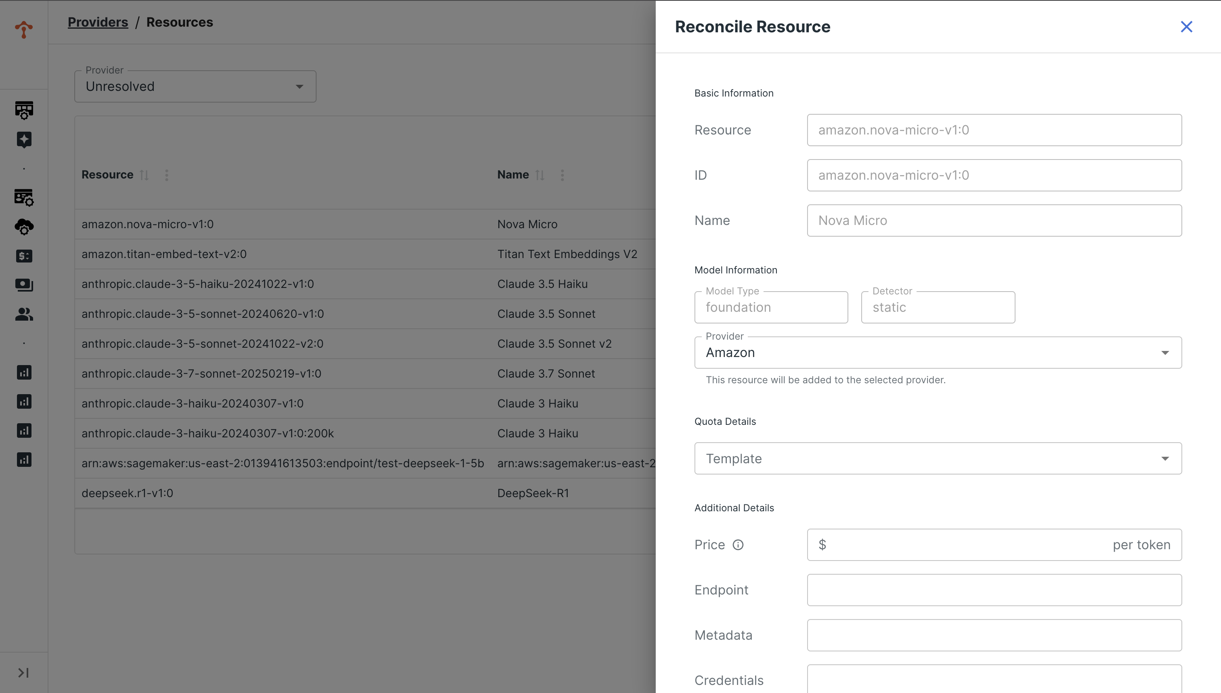Open the Provider filter showing Unresolved

click(195, 86)
